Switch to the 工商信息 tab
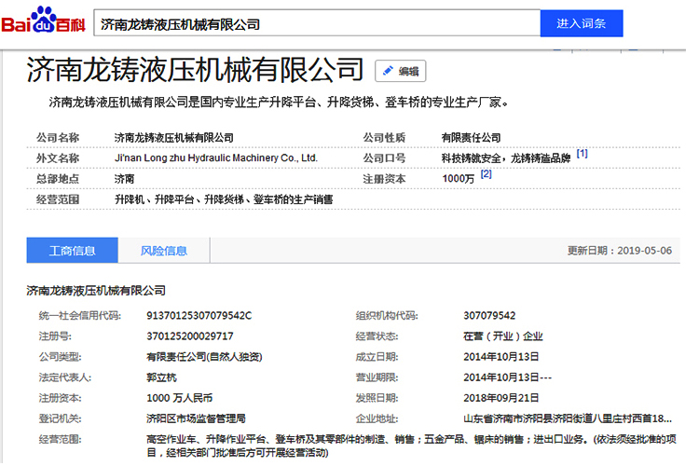The height and width of the screenshot is (466, 699). click(72, 250)
